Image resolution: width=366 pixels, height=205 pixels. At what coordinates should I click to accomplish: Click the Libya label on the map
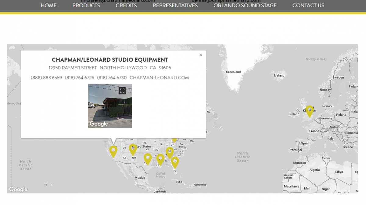tap(339, 172)
